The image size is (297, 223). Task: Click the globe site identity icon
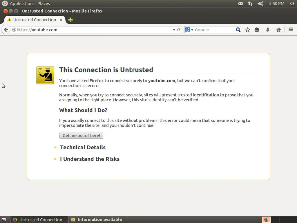click(x=14, y=30)
